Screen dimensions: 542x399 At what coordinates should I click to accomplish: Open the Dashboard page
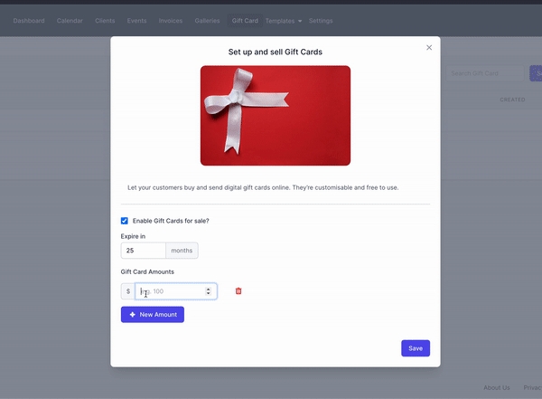29,20
